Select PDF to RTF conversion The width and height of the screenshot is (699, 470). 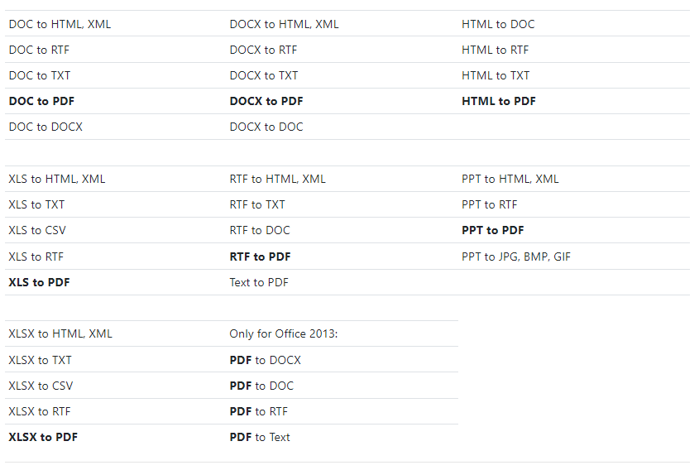coord(258,411)
